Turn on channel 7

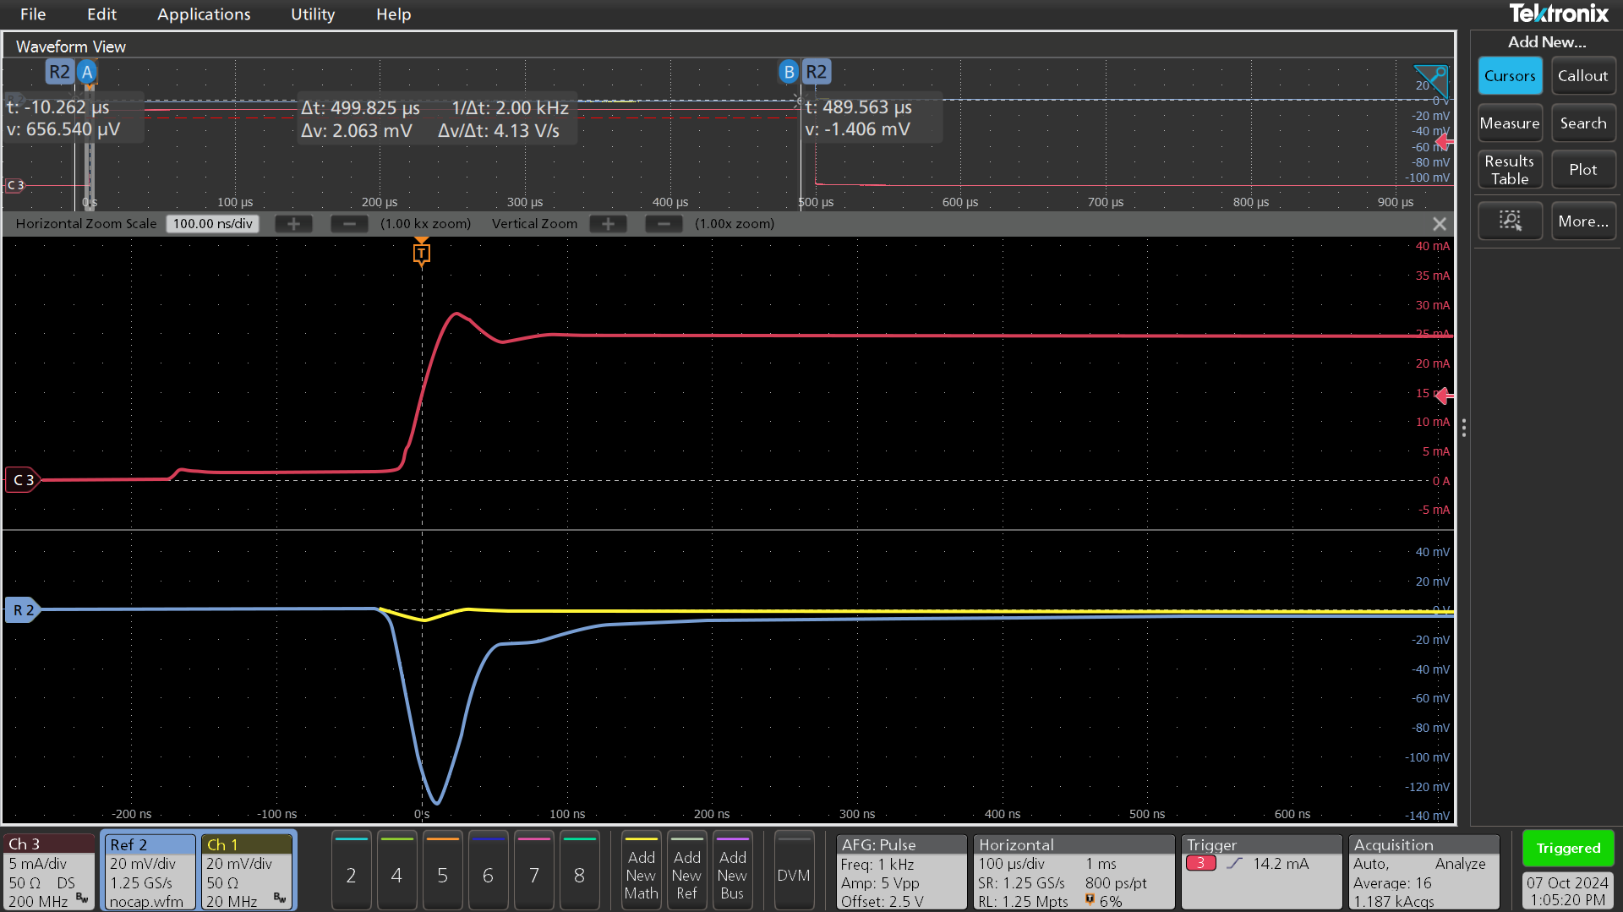click(x=533, y=871)
